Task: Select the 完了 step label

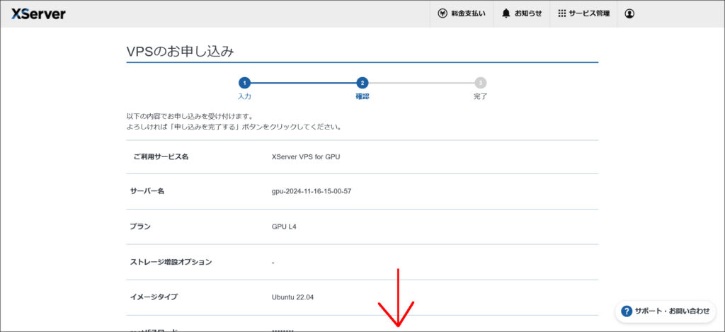Action: (481, 96)
